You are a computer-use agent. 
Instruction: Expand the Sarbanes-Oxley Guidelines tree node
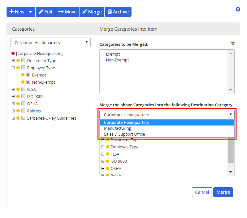point(13,118)
